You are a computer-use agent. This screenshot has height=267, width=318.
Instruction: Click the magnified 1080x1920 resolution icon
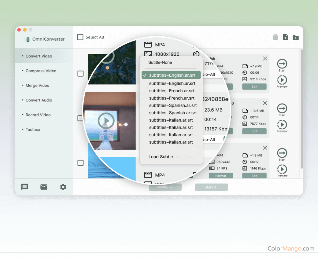tap(148, 54)
